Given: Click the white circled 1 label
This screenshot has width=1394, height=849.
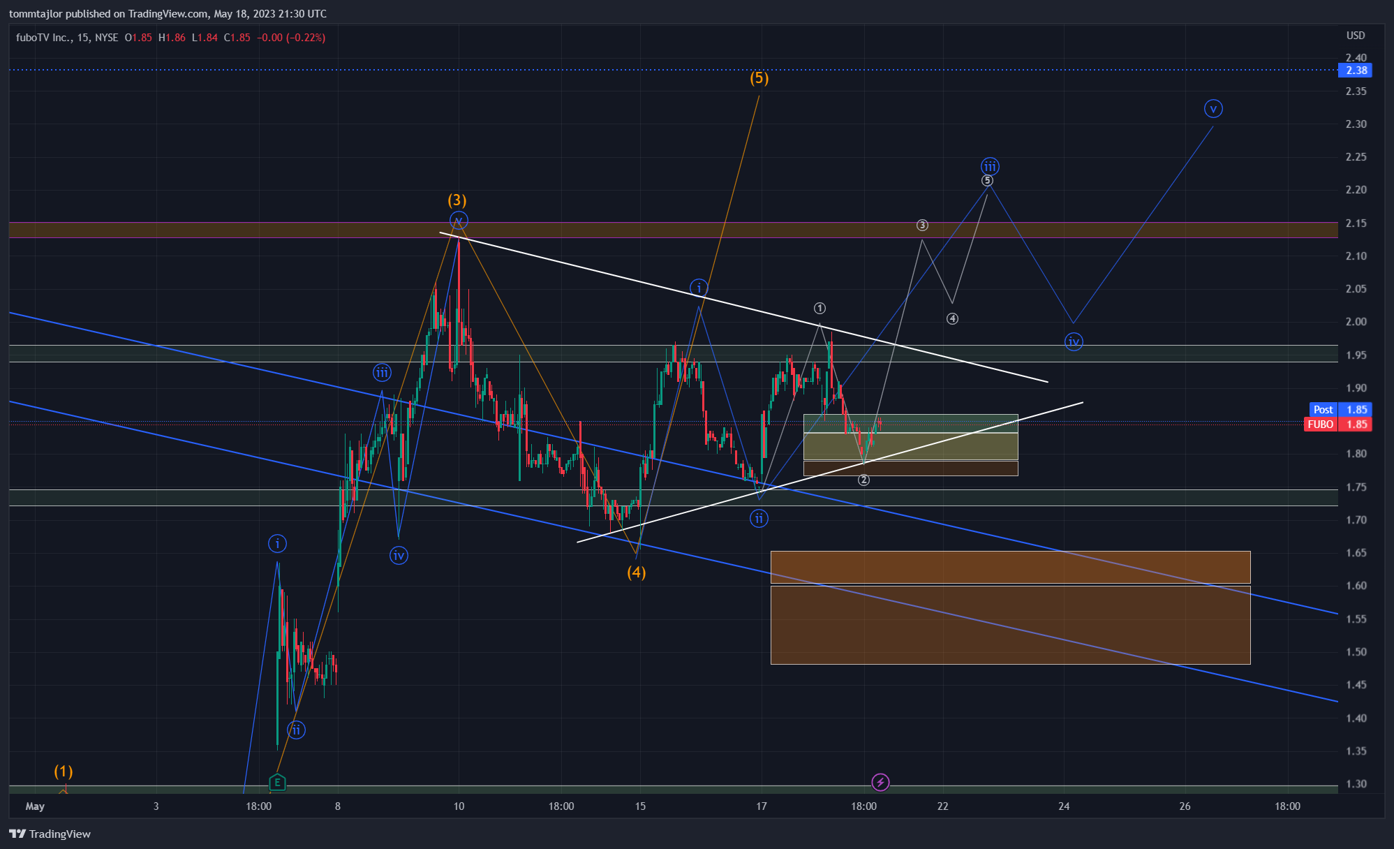Looking at the screenshot, I should 820,308.
